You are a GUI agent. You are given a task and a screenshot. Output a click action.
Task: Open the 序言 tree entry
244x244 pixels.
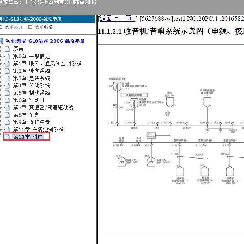[18, 49]
